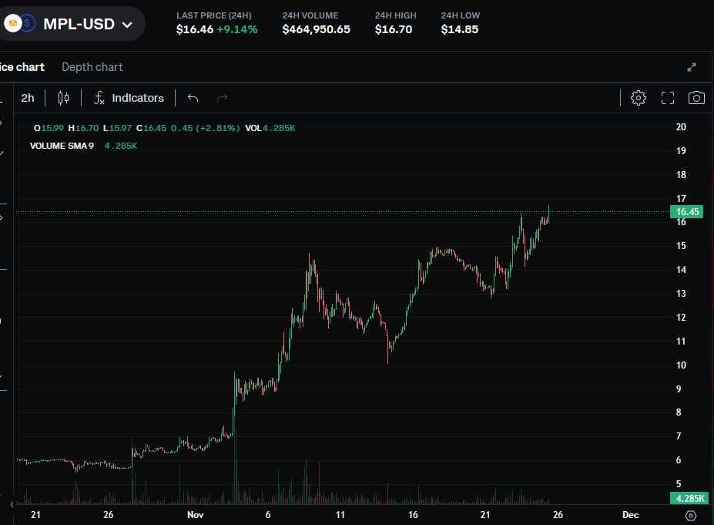Click the green 16.45 price tag marker
Viewport: 714px width, 525px height.
(688, 212)
